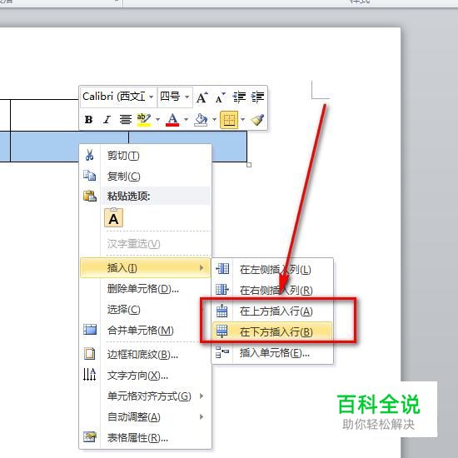Click the borders and shading page icon
458x458 pixels.
90,353
